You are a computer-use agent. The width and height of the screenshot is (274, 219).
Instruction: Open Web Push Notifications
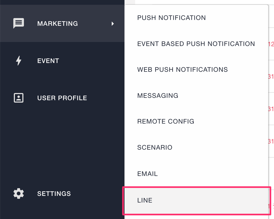click(182, 70)
